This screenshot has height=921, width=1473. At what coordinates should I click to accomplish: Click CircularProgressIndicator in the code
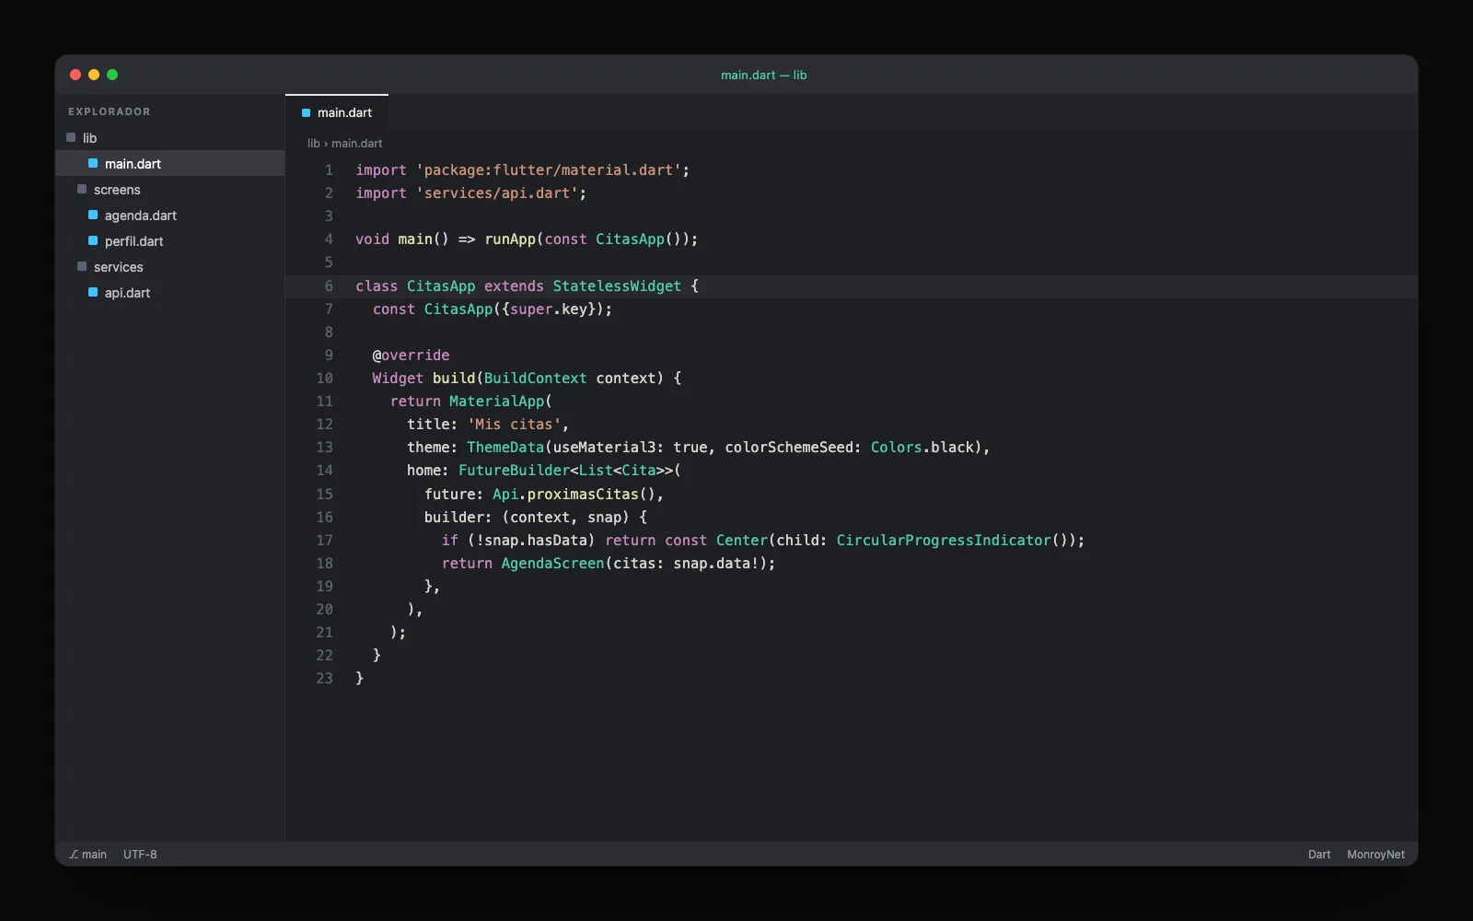pyautogui.click(x=943, y=541)
